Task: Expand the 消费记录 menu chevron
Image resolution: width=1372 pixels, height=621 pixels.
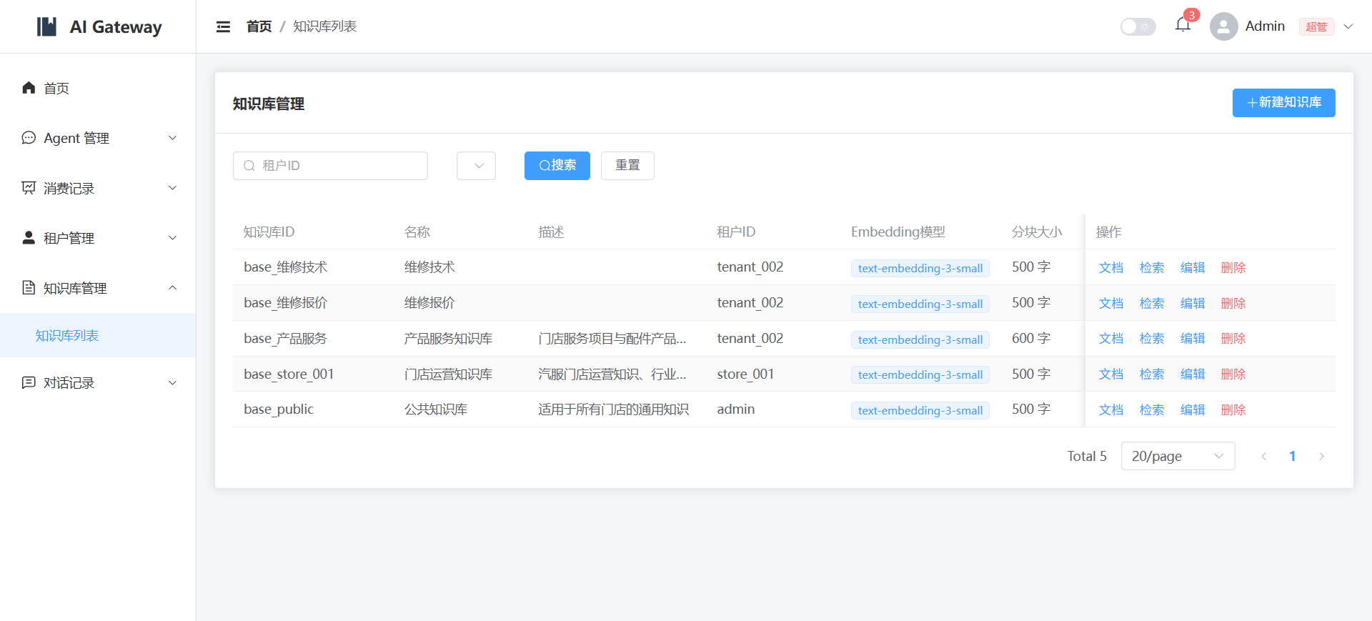Action: [172, 188]
